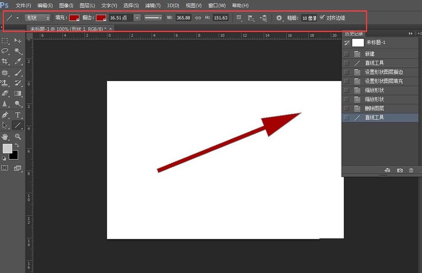Create new snapshot with the camera button
Screen dimensions: 422x273
399,170
